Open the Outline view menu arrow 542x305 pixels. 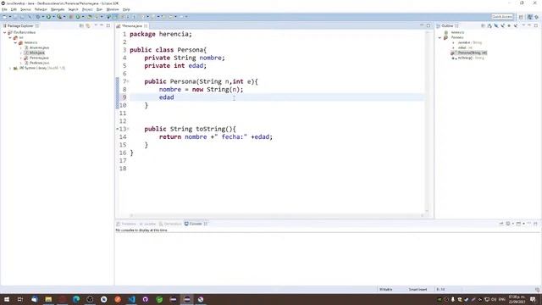pyautogui.click(x=523, y=25)
